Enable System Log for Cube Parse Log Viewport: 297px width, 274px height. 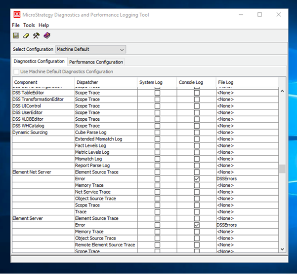pyautogui.click(x=157, y=133)
